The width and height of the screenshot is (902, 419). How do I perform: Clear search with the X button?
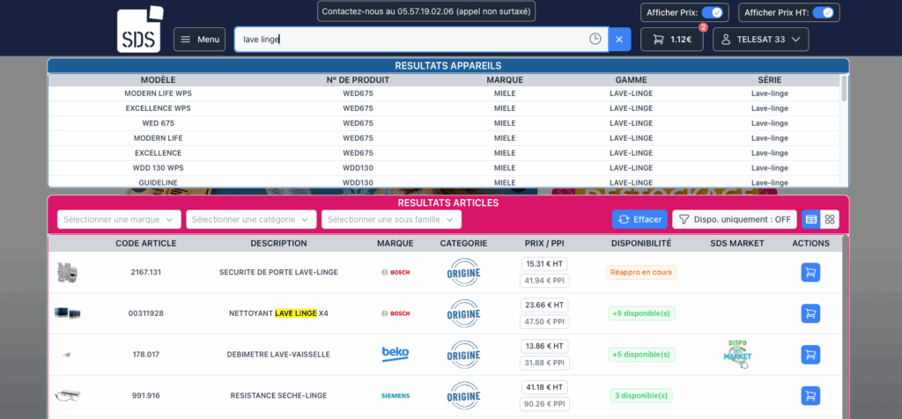619,39
